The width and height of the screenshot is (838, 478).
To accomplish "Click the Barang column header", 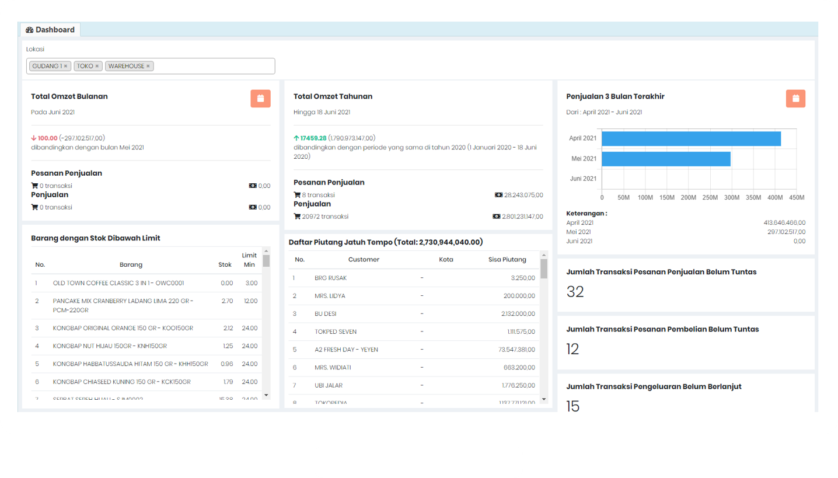I will [131, 264].
